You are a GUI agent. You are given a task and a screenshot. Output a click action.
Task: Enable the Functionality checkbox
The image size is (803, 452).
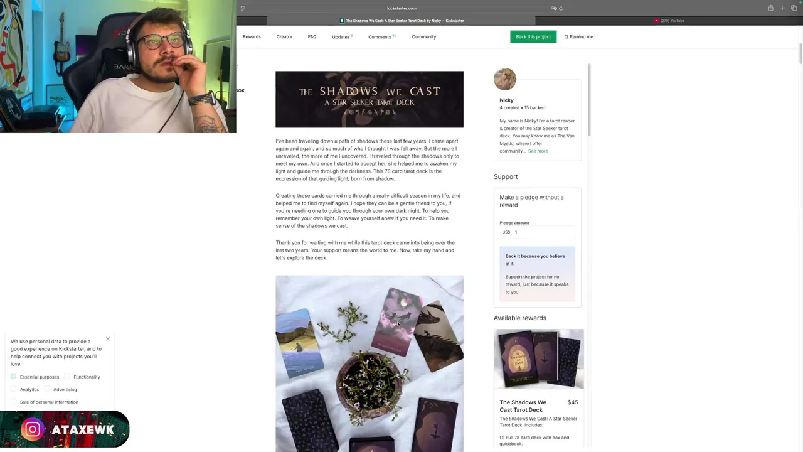coord(68,377)
